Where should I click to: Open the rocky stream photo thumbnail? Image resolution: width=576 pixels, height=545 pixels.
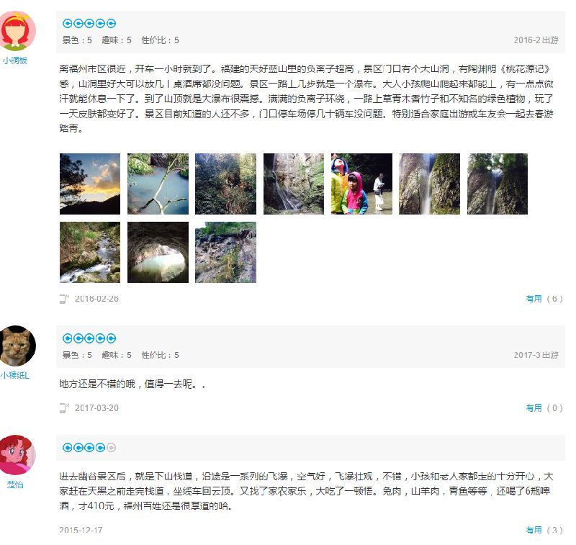pyautogui.click(x=90, y=252)
